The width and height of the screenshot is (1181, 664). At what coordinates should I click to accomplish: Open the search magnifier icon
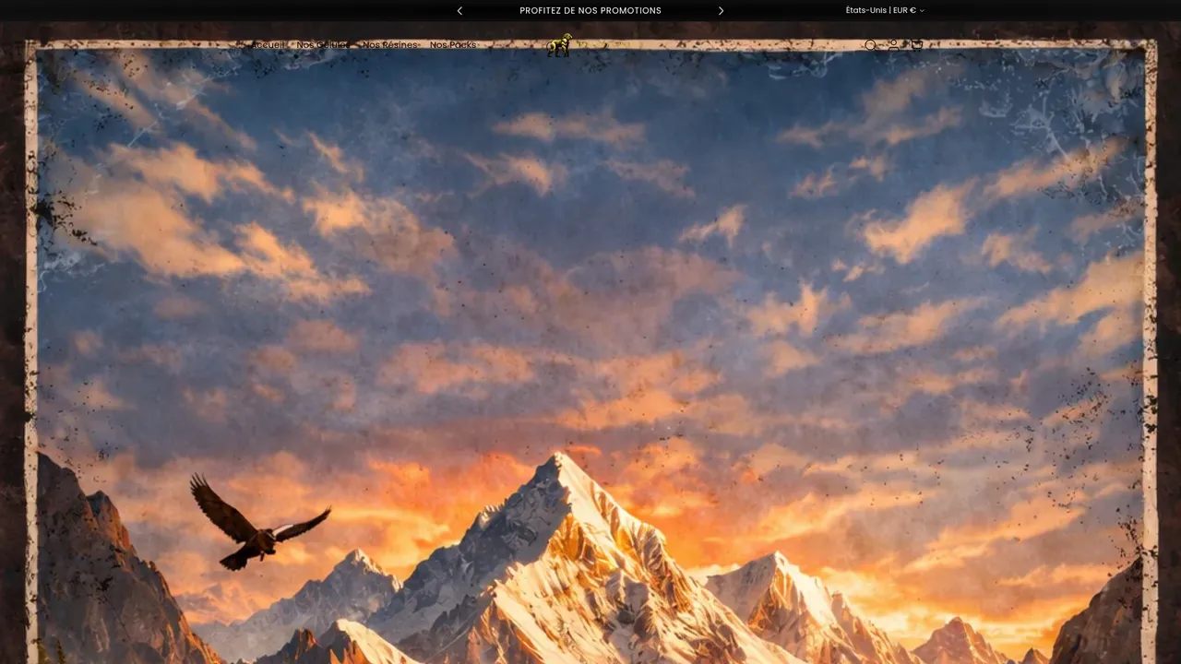[x=871, y=45]
